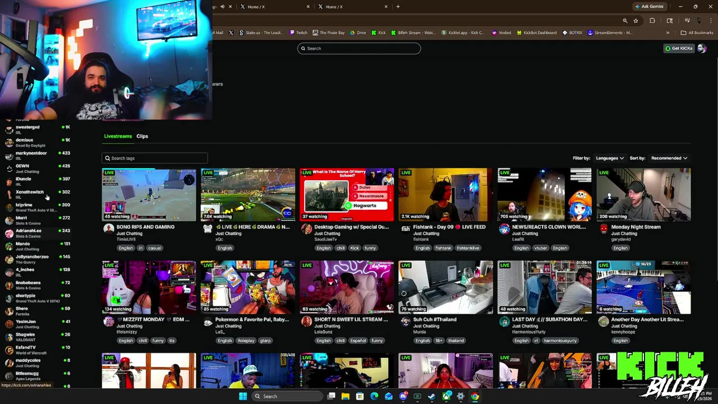
Task: Open SHORT N SWEET LIL STREAM title
Action: (x=351, y=320)
